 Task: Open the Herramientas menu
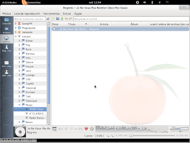click(51, 14)
